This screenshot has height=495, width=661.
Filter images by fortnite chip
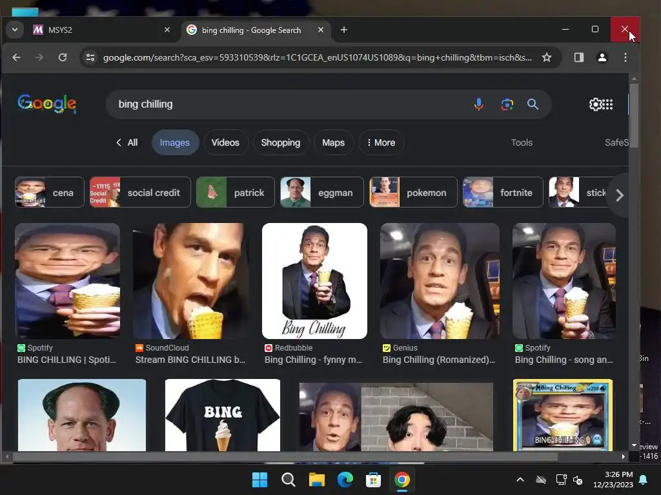click(503, 192)
